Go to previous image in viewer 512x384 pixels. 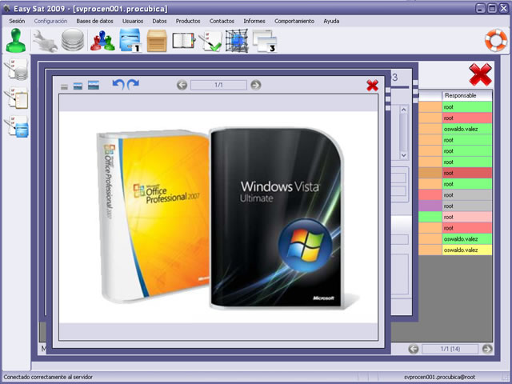182,86
